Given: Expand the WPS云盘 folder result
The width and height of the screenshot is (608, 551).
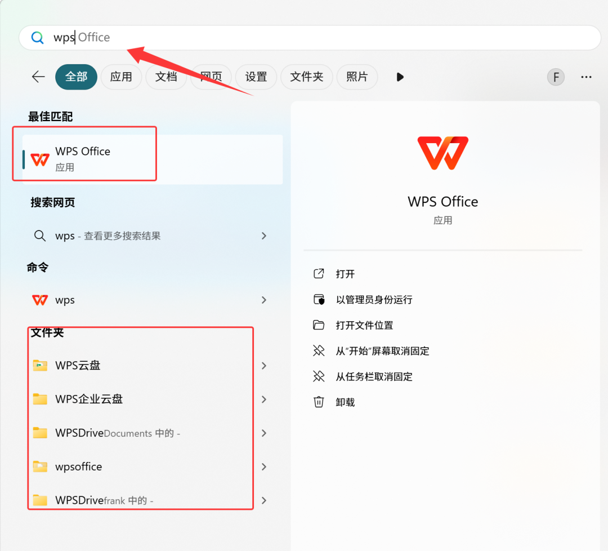Looking at the screenshot, I should (x=264, y=366).
